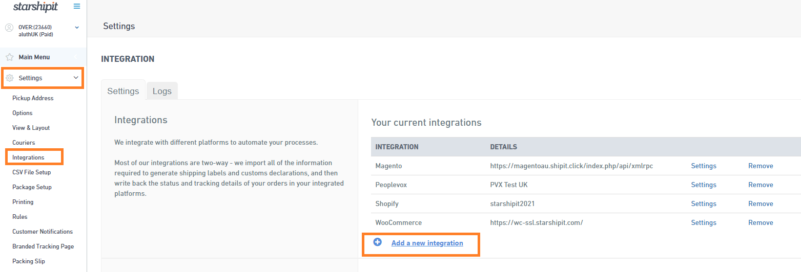The width and height of the screenshot is (801, 272).
Task: Collapse the Settings menu chevron
Action: pos(76,78)
